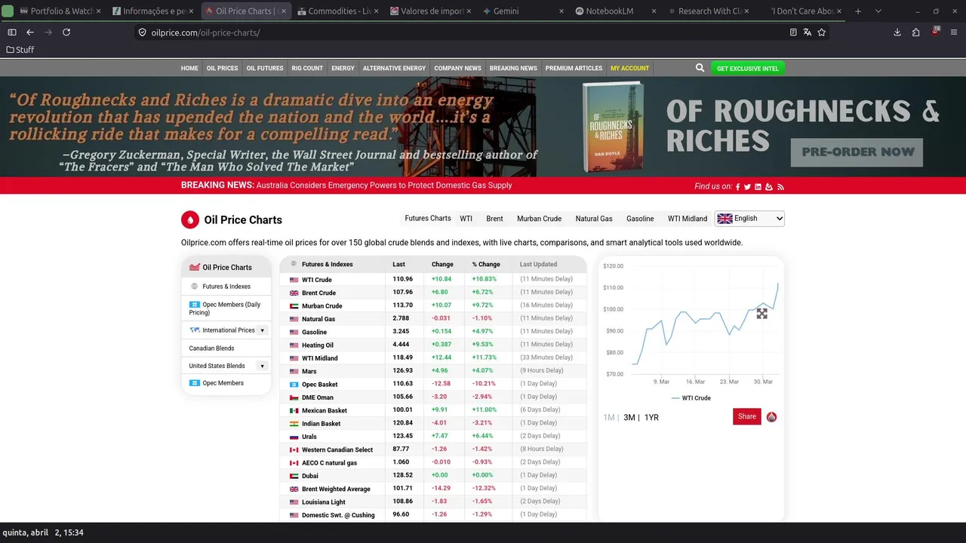
Task: Reload the page with refresh icon
Action: [x=66, y=32]
